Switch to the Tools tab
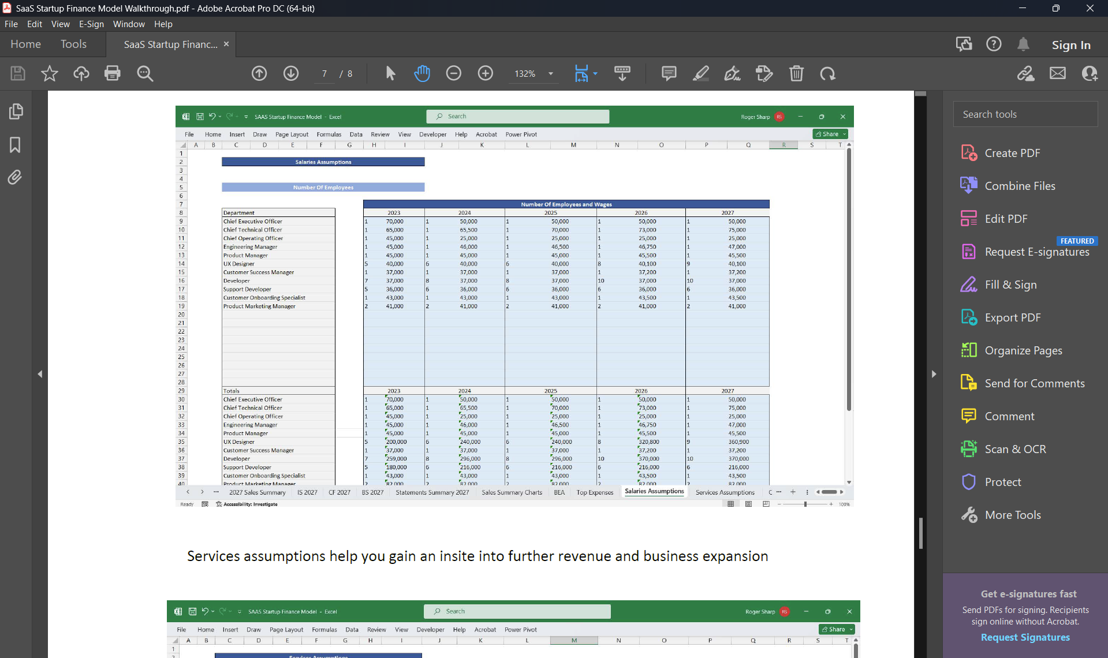 pyautogui.click(x=73, y=44)
